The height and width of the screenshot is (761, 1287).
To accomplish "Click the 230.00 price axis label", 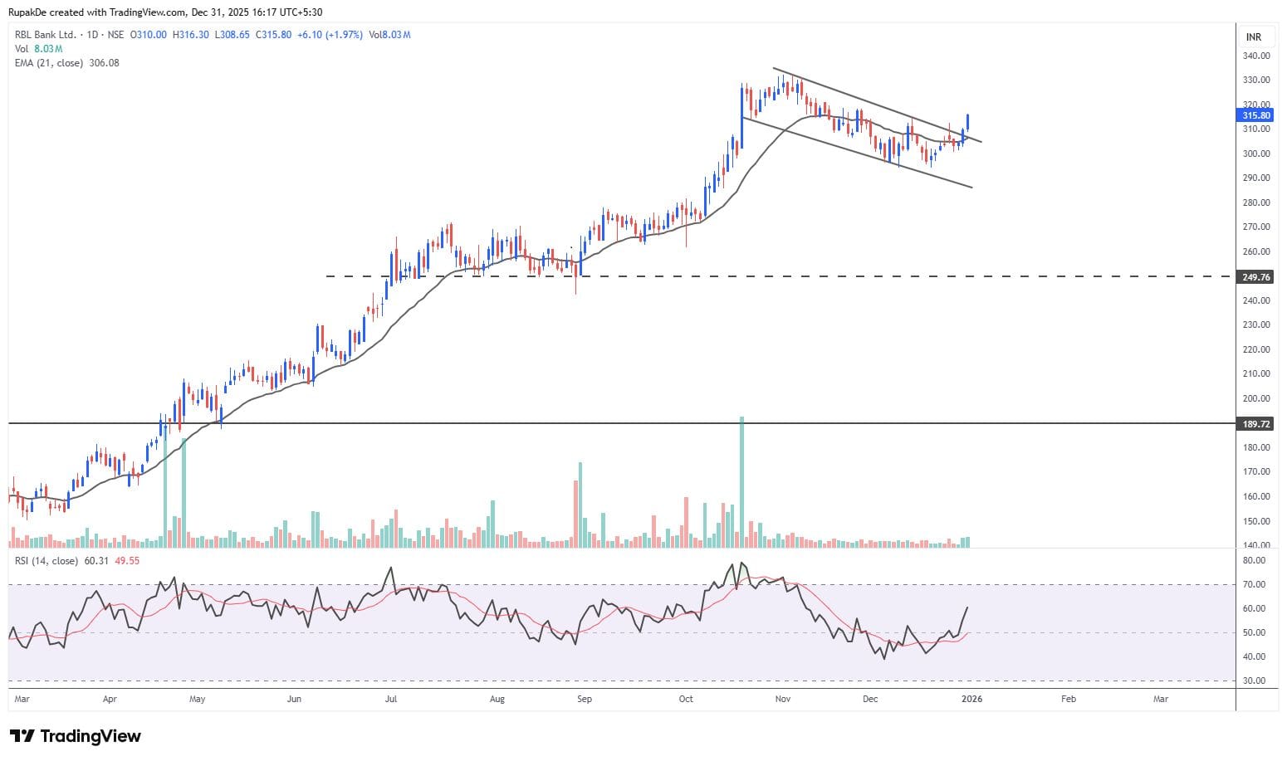I will (x=1256, y=325).
